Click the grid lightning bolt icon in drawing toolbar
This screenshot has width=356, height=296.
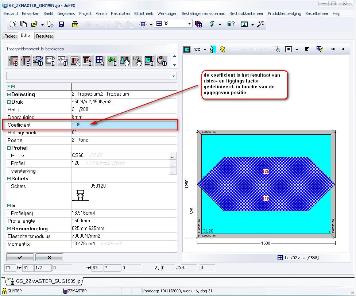pos(320,49)
